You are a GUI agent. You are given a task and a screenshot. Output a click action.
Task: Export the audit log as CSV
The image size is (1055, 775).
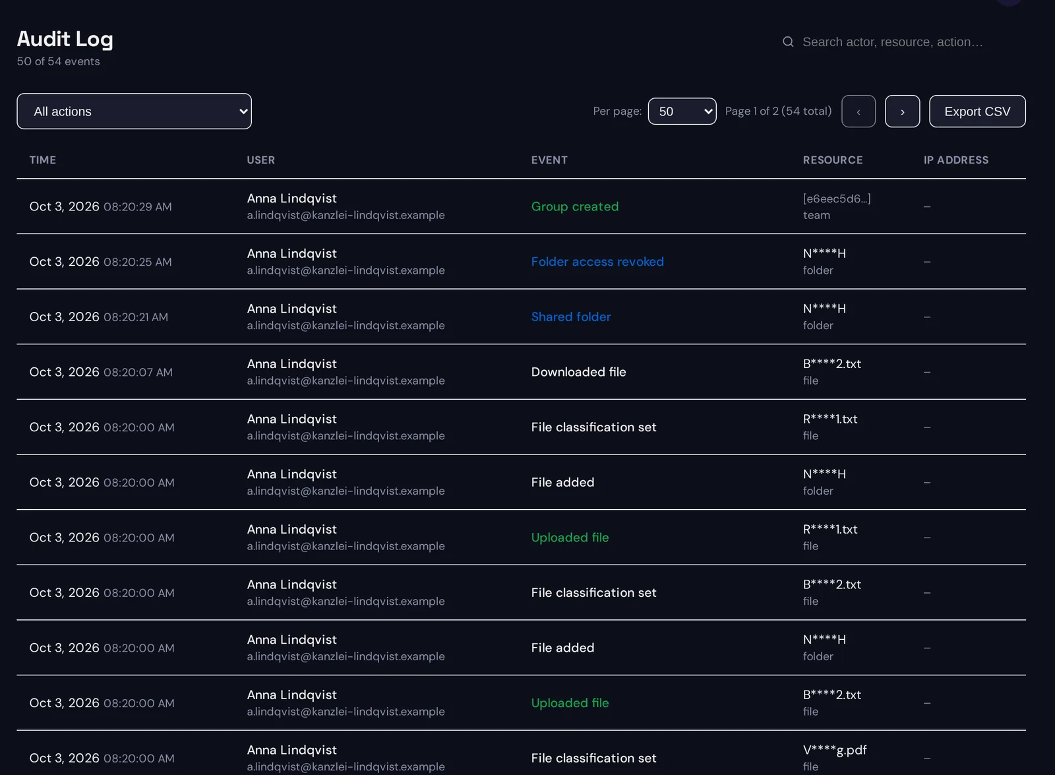[x=977, y=111]
